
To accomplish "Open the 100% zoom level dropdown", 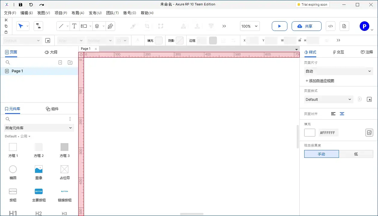I will pyautogui.click(x=249, y=26).
